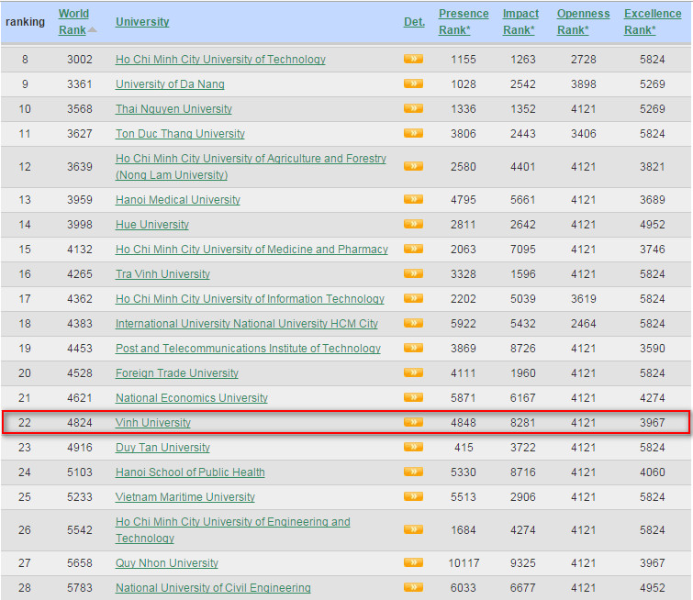
Task: Open details icon for Thai Nguyen University
Action: click(x=413, y=108)
